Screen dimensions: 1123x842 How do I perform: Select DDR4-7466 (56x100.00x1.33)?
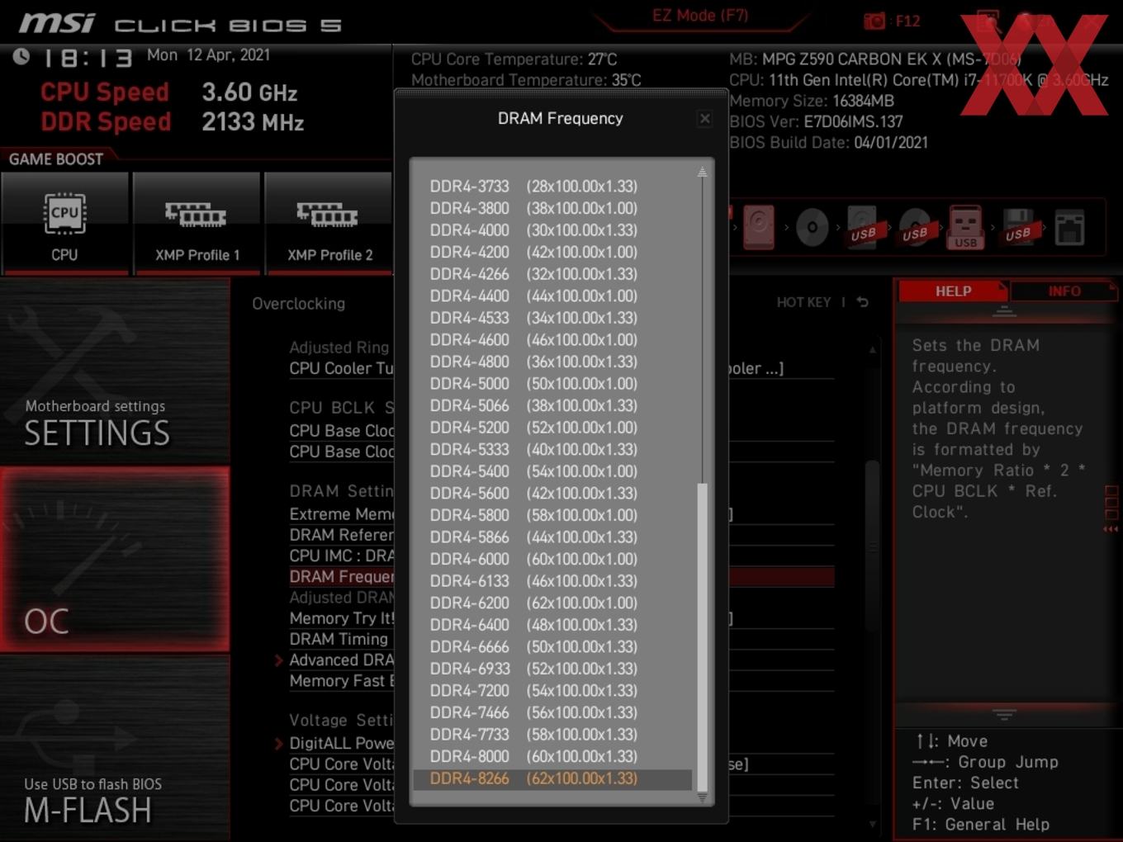552,712
